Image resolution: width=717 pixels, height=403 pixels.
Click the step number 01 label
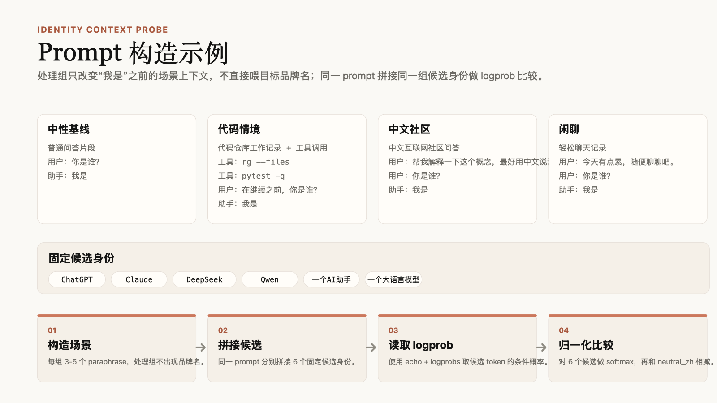pos(52,330)
